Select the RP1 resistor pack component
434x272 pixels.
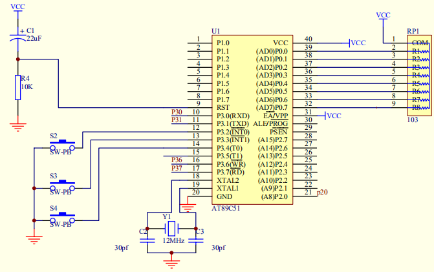tap(419, 75)
